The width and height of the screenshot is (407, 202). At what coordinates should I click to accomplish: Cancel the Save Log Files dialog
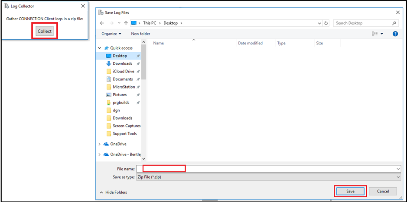coord(383,191)
